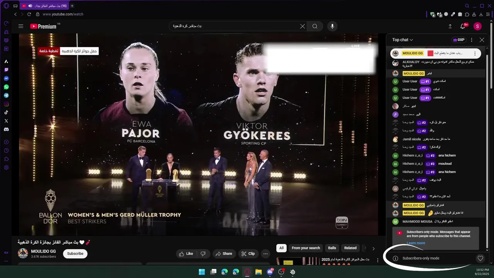The height and width of the screenshot is (278, 494).
Task: Open the sidebar history clock icon
Action: tap(6, 151)
